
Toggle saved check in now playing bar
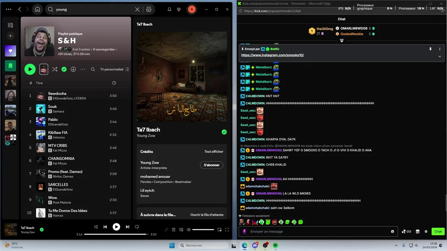[x=42, y=230]
